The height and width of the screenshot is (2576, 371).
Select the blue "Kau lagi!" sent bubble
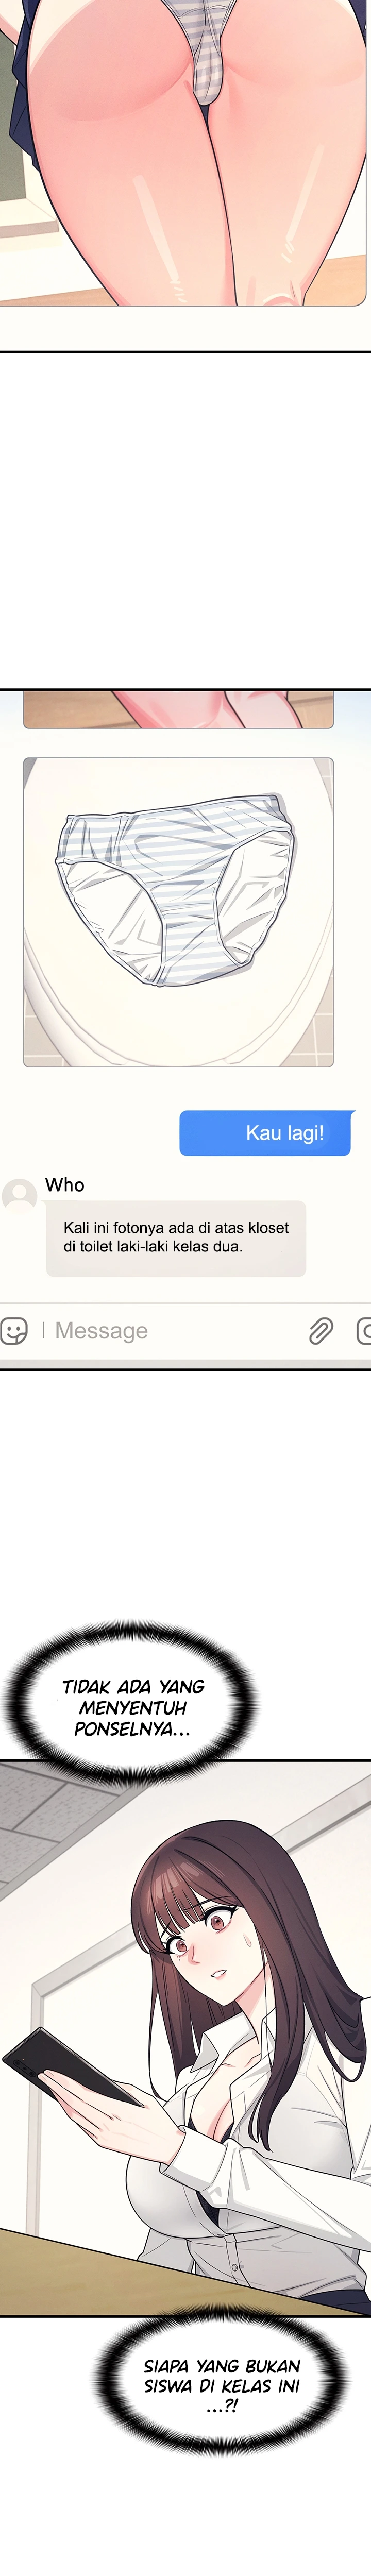[x=265, y=1133]
